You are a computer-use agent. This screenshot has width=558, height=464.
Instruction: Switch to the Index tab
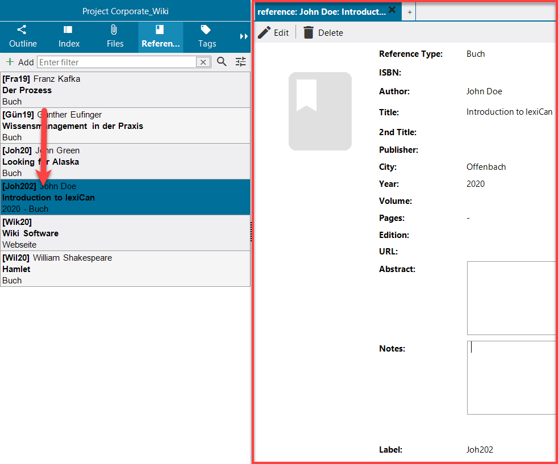pyautogui.click(x=69, y=36)
